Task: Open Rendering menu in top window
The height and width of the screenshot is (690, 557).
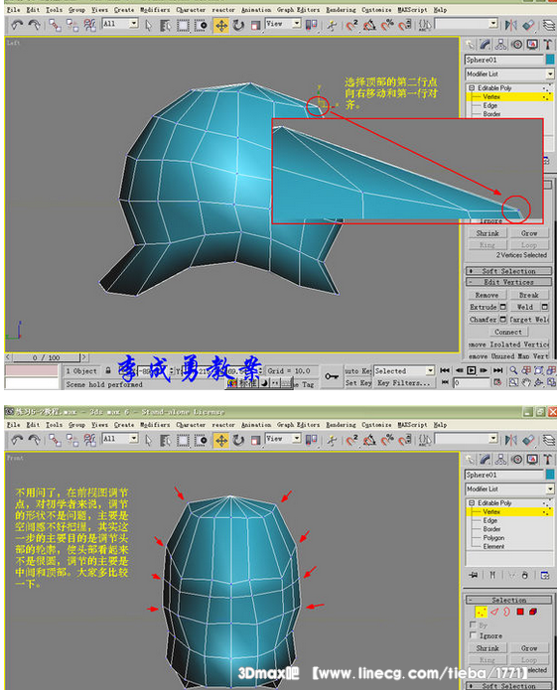Action: pyautogui.click(x=341, y=9)
